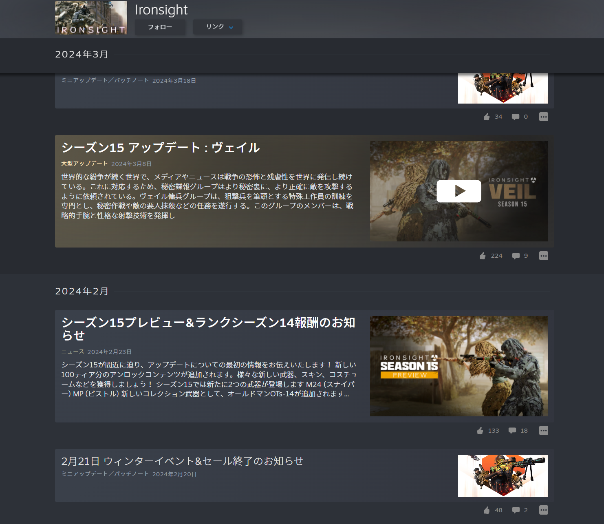The width and height of the screenshot is (604, 524).
Task: Click the 2024年3月18日 date text
Action: 174,81
